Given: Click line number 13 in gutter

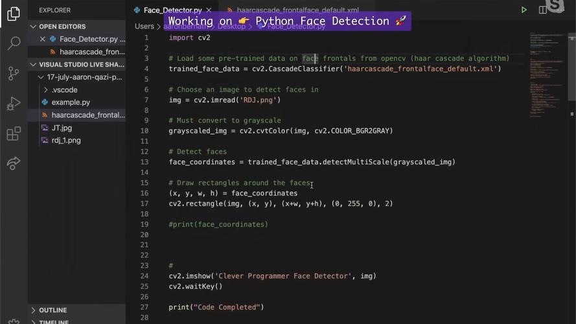Looking at the screenshot, I should click(x=144, y=162).
